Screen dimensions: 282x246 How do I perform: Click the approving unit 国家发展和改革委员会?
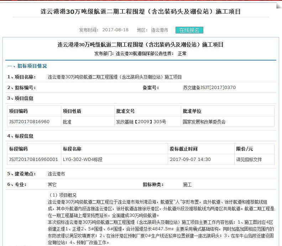[x=204, y=122]
